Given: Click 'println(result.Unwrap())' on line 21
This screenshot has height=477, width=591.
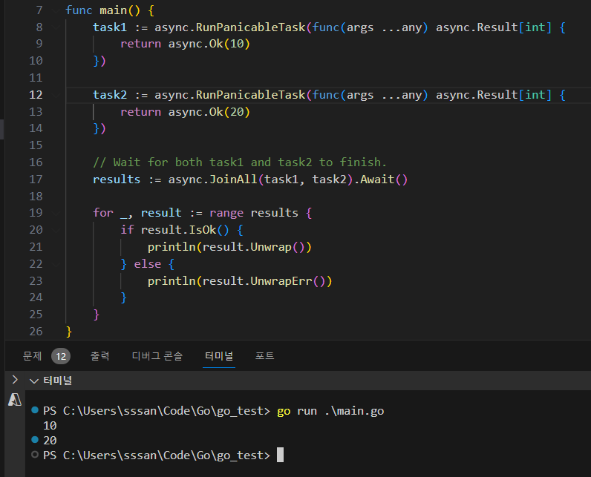Looking at the screenshot, I should coord(229,247).
